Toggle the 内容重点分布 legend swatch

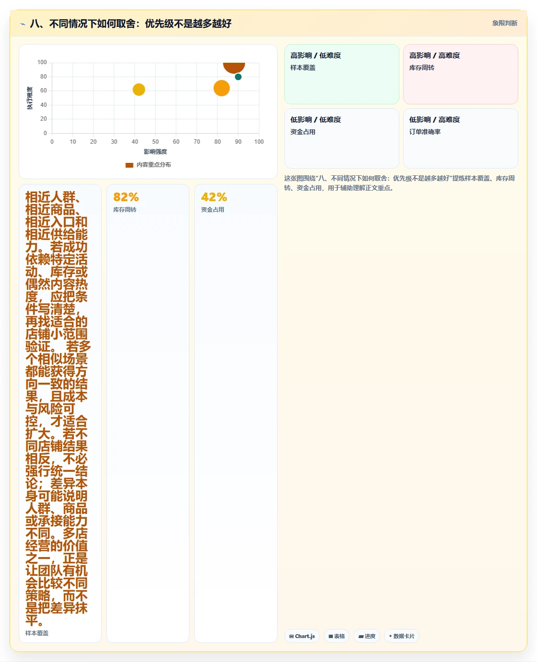[129, 165]
